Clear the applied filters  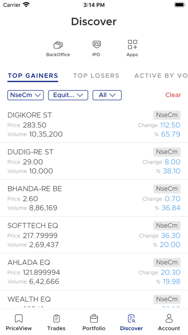pos(173,95)
